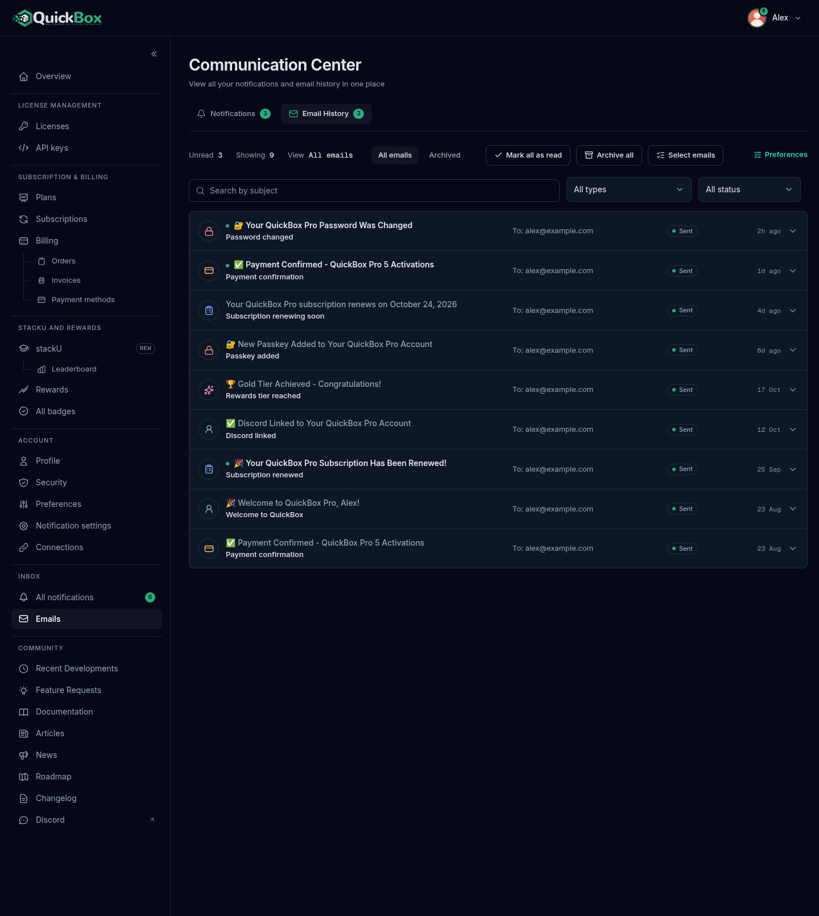Click the Alex profile avatar
The width and height of the screenshot is (819, 916).
coord(757,18)
